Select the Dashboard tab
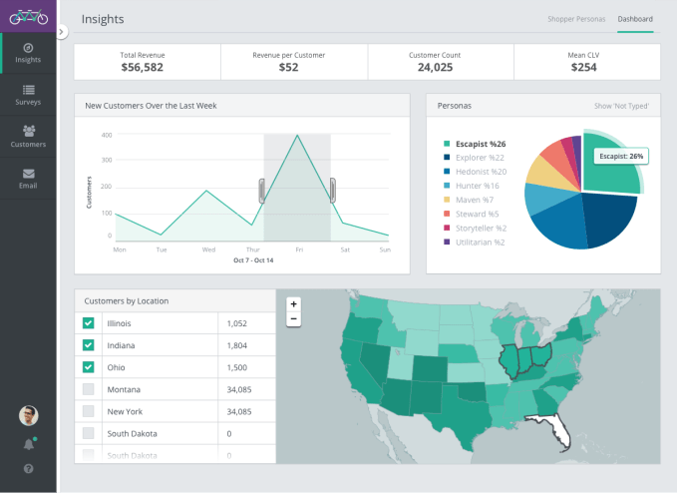 (x=635, y=19)
